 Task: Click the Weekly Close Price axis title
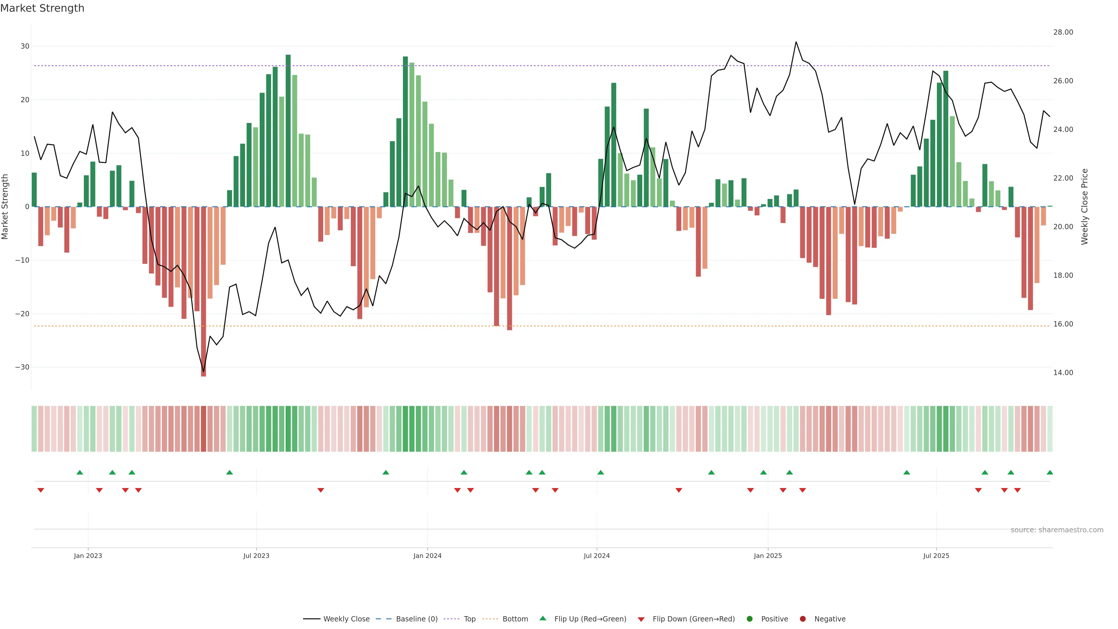[x=1085, y=207]
